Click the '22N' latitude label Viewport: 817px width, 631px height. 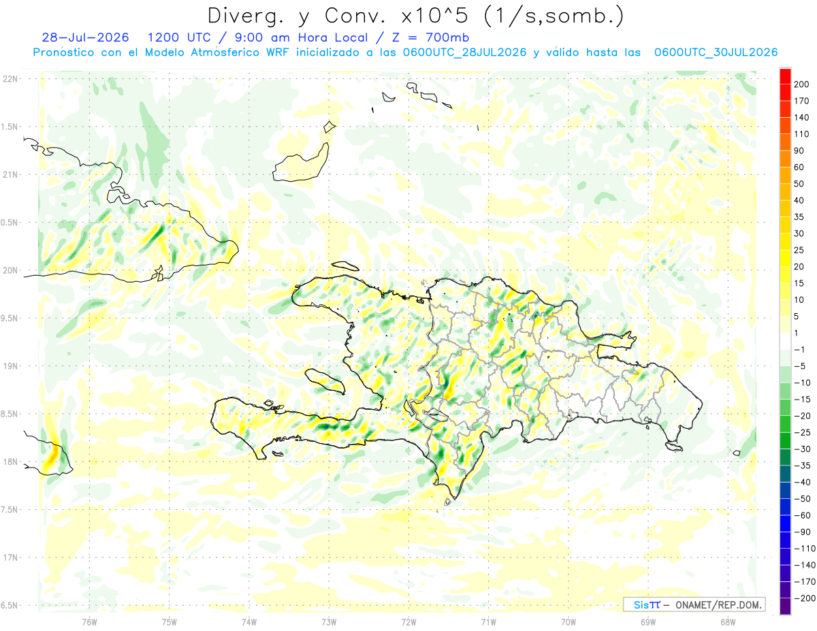pos(10,79)
